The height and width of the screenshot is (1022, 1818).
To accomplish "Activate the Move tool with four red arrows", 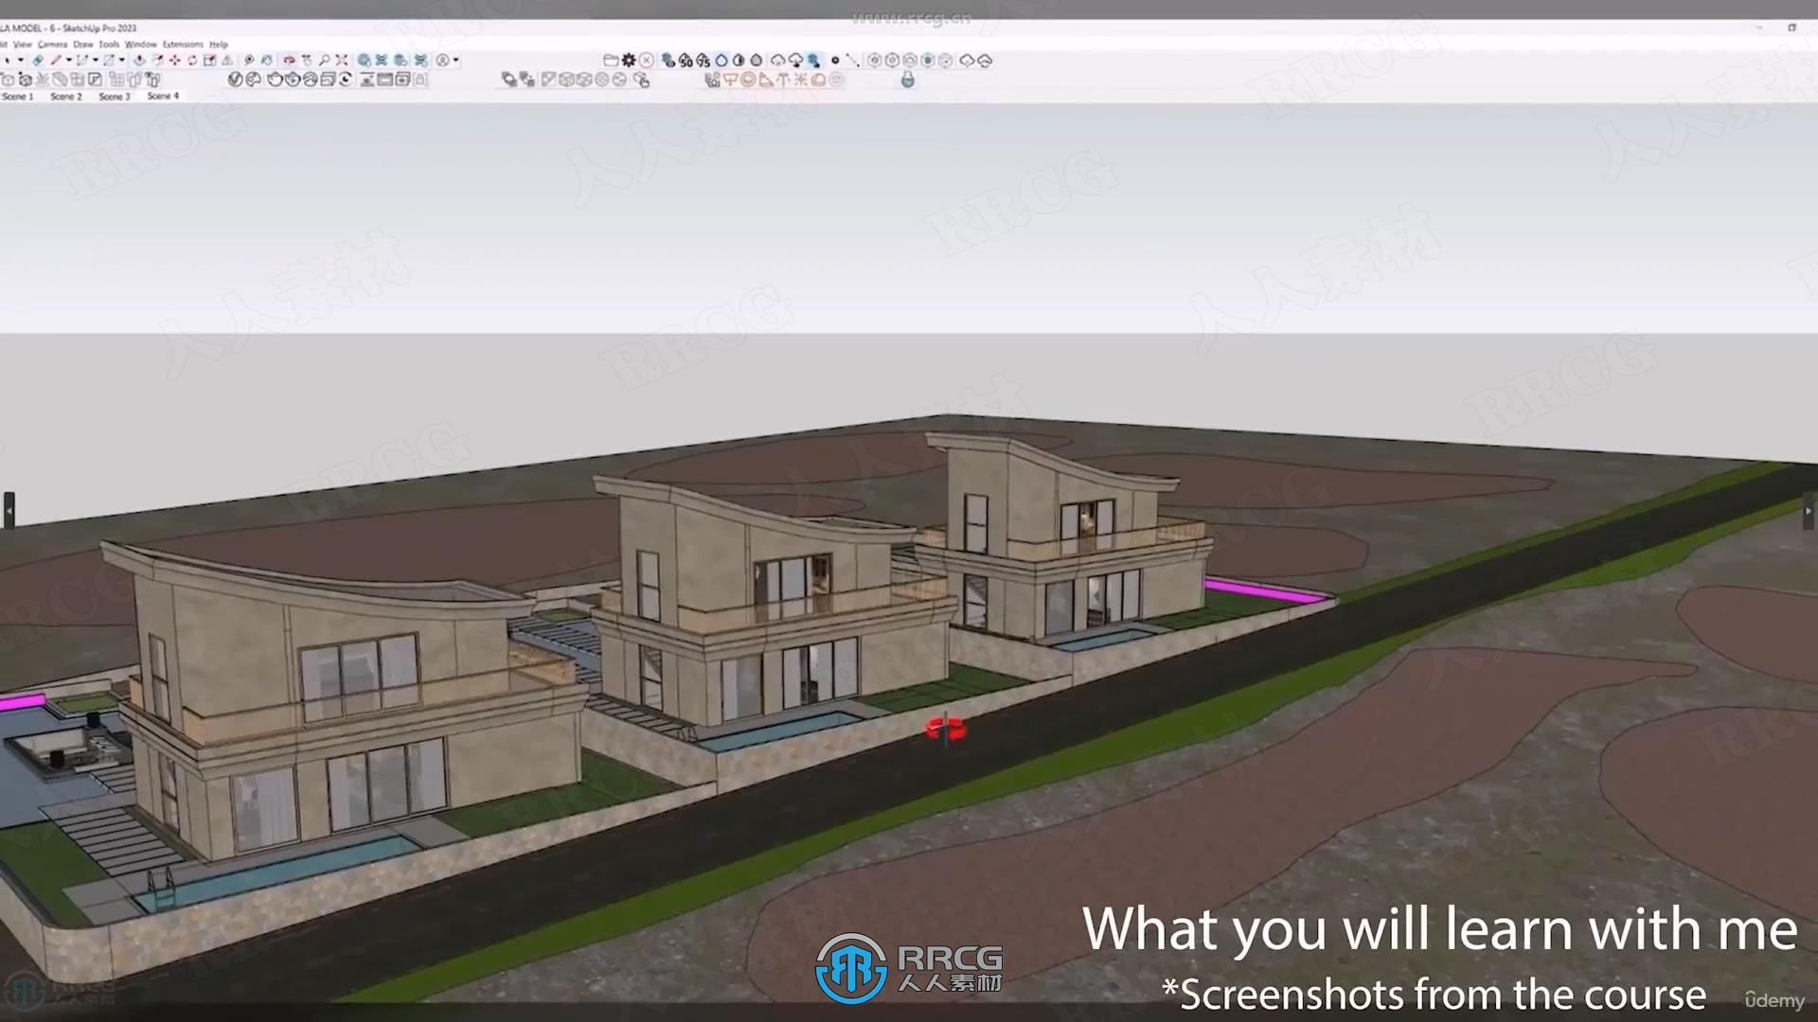I will point(175,60).
